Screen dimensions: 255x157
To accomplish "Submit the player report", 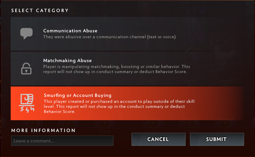I will click(x=217, y=139).
